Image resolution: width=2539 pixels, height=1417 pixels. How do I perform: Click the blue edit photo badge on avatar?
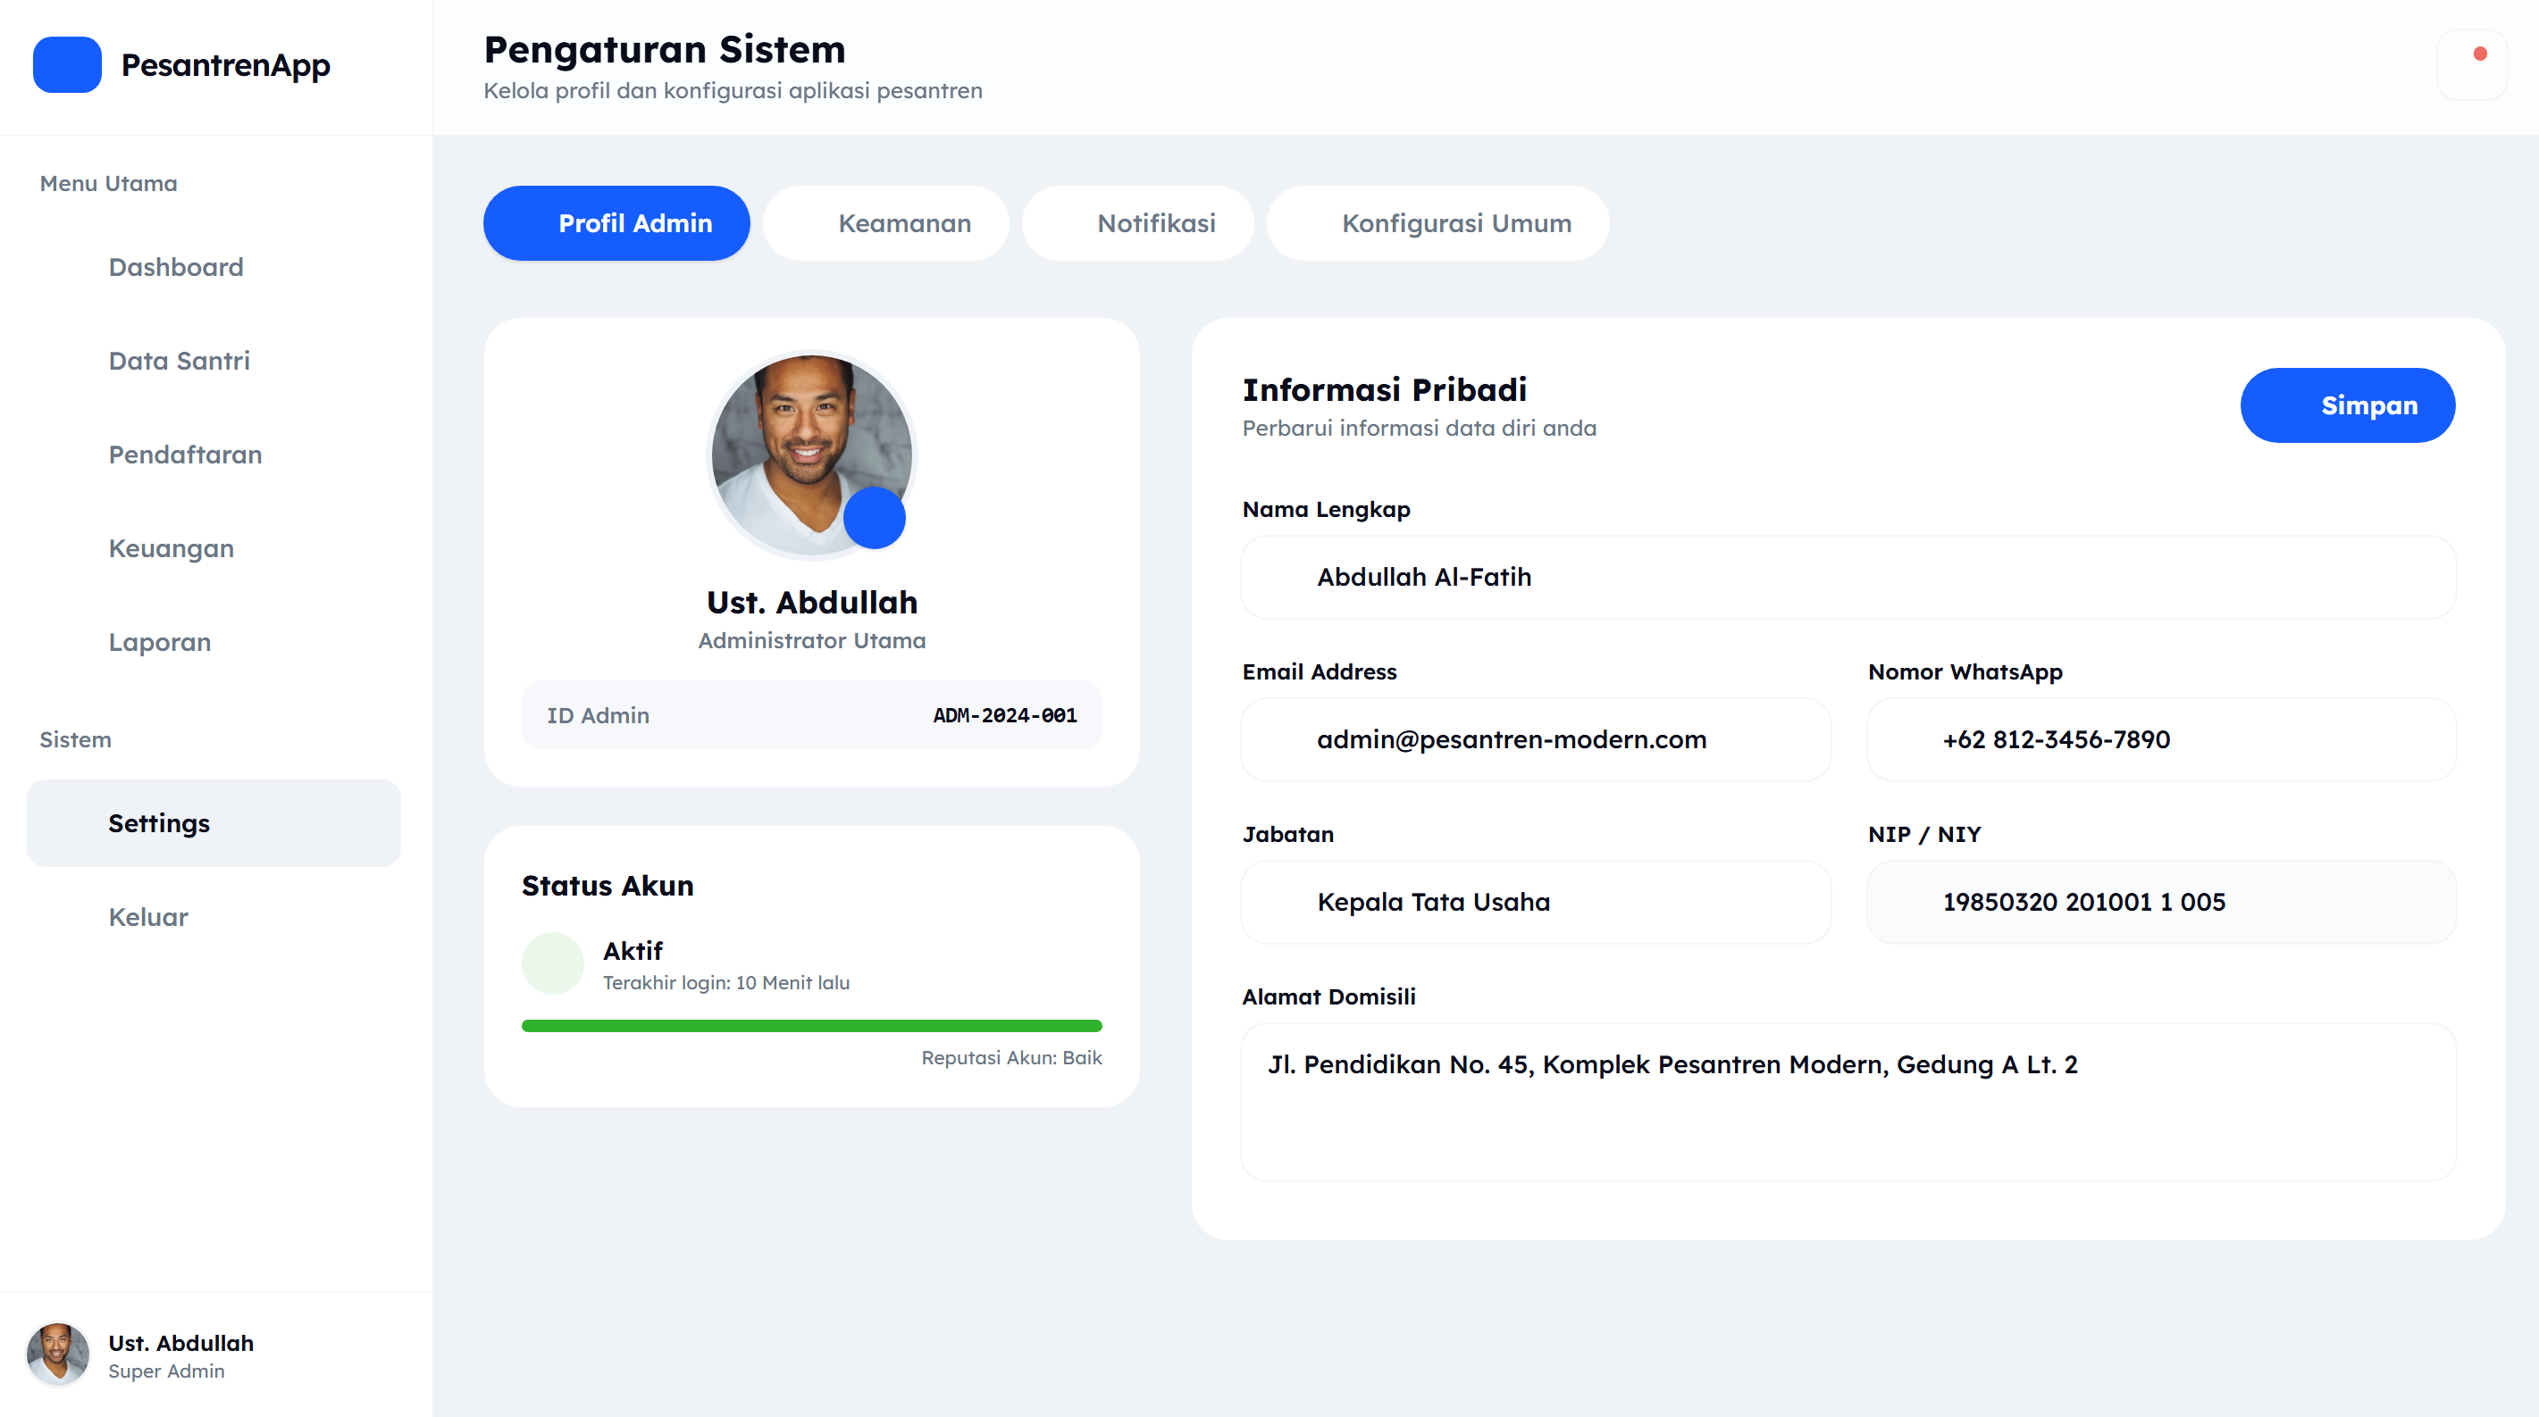click(x=873, y=517)
